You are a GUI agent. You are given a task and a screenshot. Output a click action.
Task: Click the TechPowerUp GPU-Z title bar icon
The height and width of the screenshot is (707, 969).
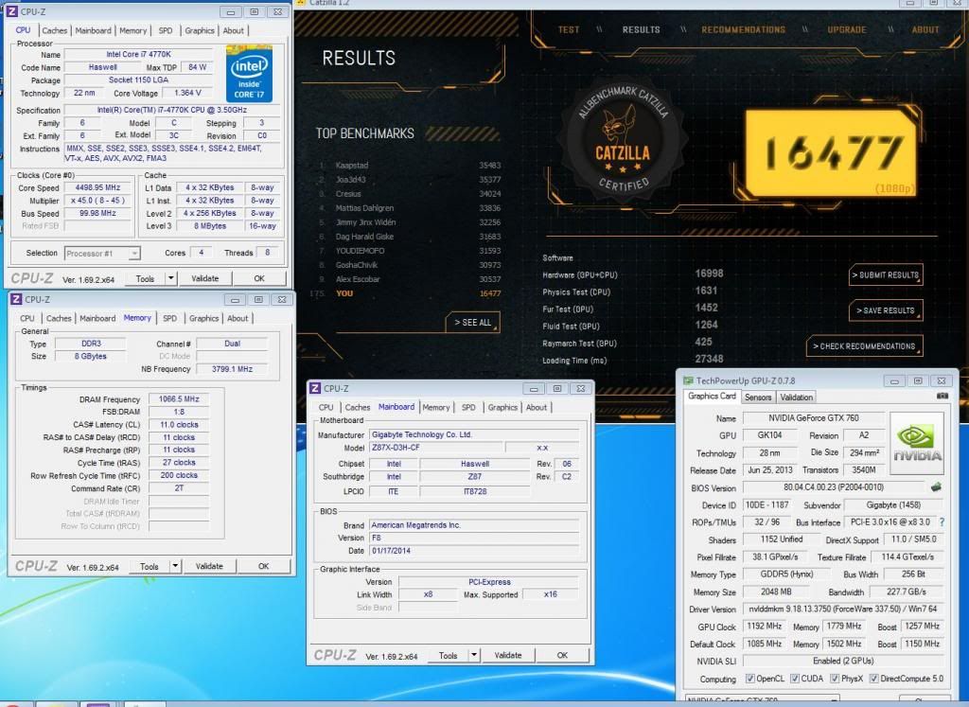[689, 380]
